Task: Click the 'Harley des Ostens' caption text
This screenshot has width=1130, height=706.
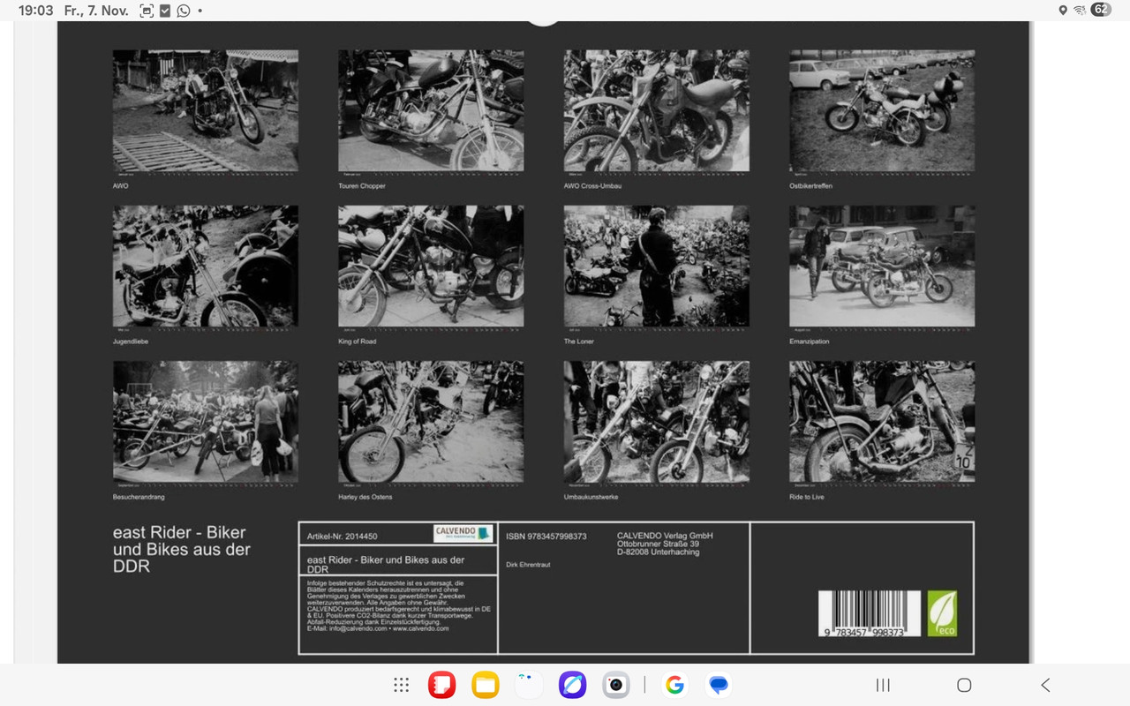Action: 365,497
